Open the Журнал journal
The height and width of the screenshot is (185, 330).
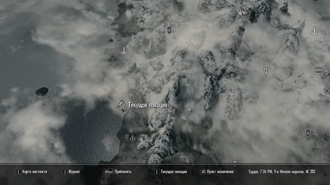coord(74,172)
